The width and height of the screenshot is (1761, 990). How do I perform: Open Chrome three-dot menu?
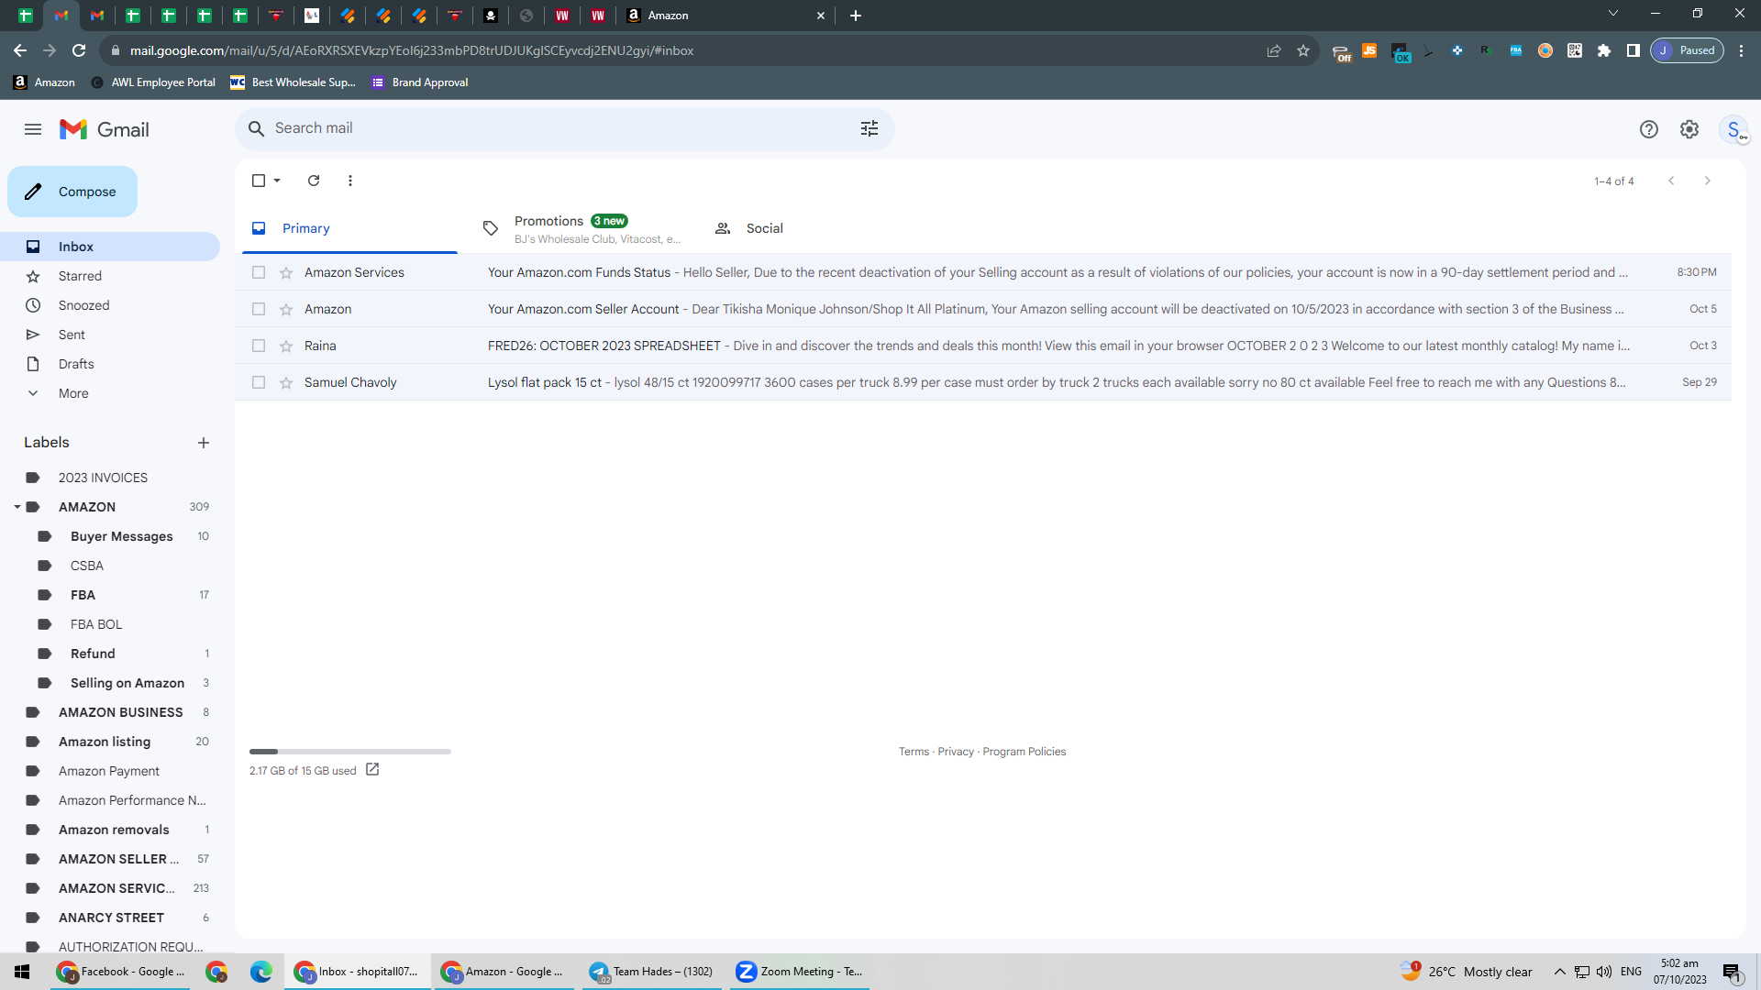1742,50
